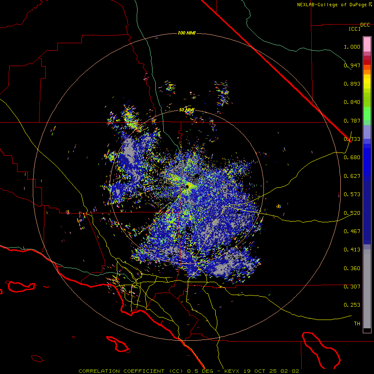The image size is (374, 374).
Task: Pick the orange swatch in the color bar
Action: click(367, 72)
